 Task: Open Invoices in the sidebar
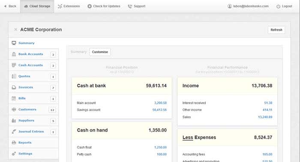(33, 87)
